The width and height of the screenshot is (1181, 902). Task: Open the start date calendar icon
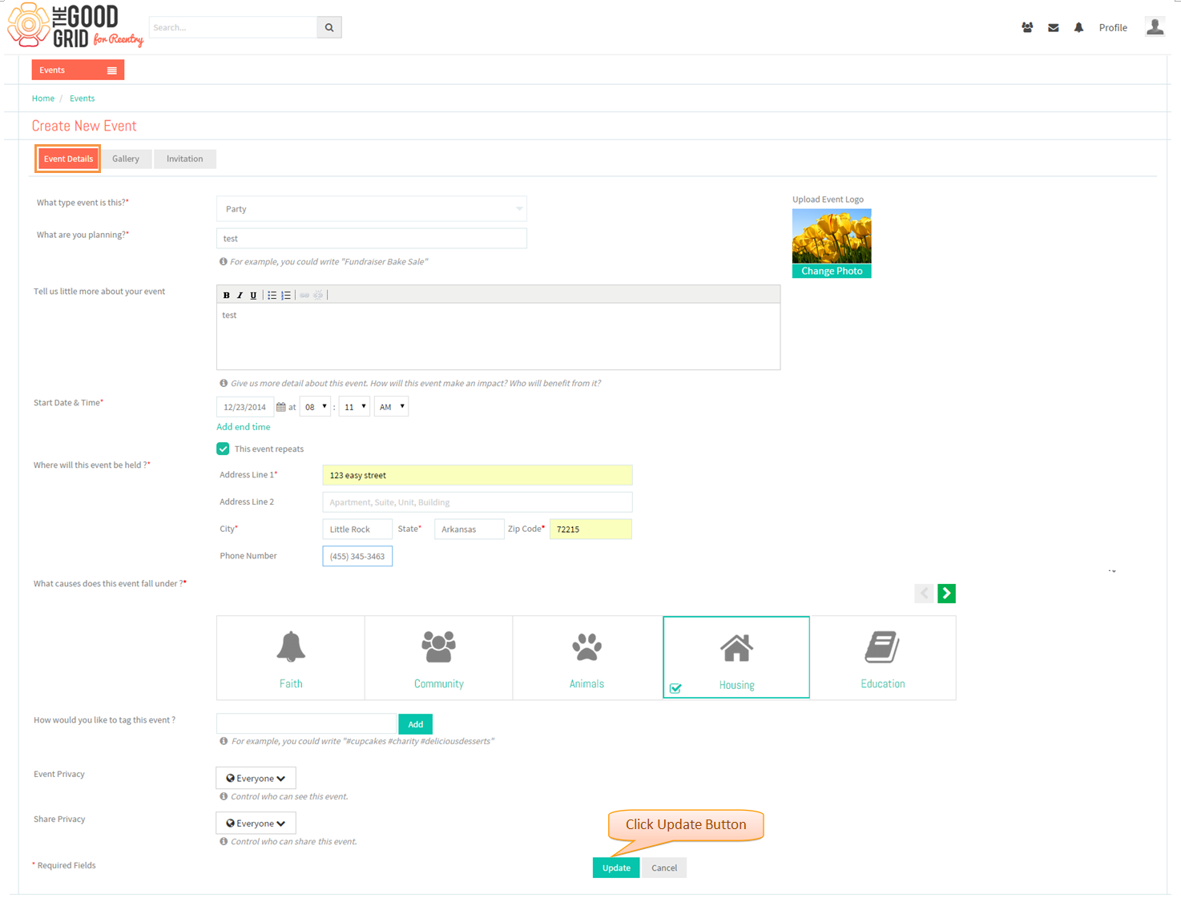coord(280,407)
